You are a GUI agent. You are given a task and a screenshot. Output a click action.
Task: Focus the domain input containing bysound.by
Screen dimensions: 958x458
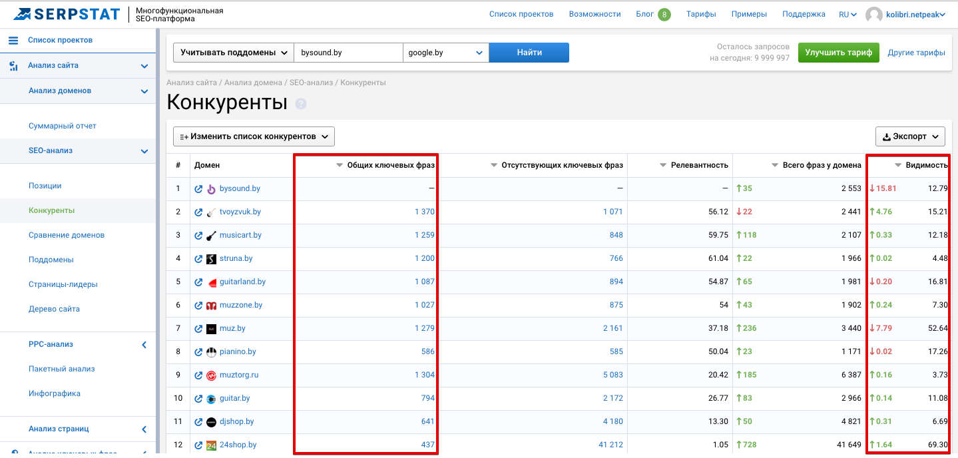pyautogui.click(x=349, y=53)
